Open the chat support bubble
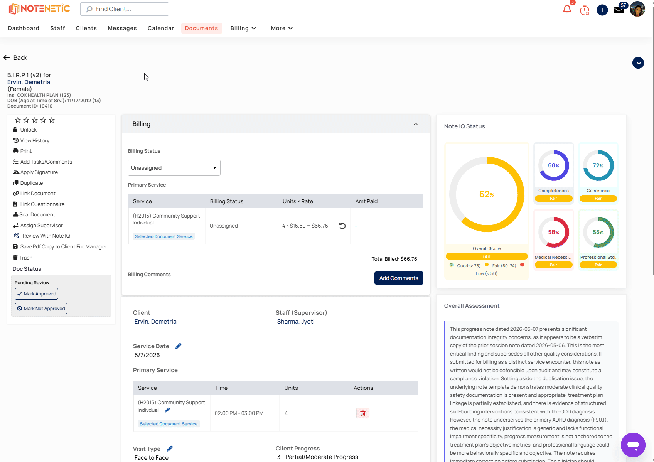The image size is (654, 462). pos(633,445)
